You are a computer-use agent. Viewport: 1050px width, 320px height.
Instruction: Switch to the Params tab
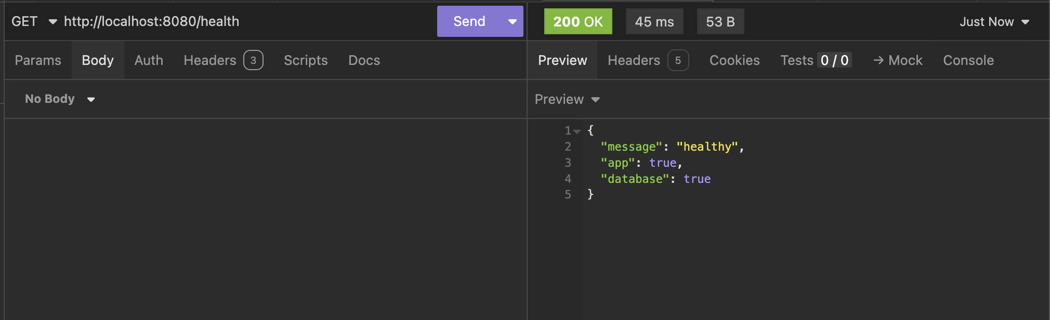[38, 60]
